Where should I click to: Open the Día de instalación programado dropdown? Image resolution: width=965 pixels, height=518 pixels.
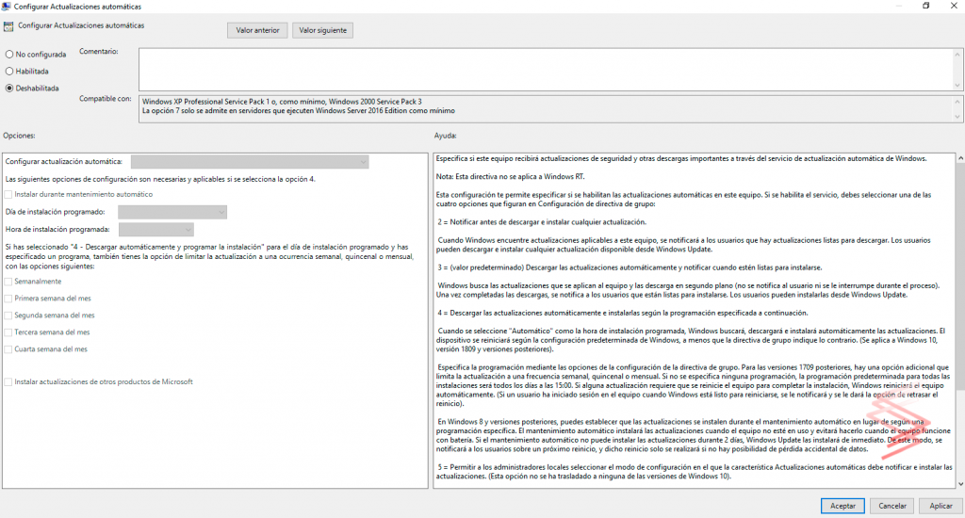172,212
